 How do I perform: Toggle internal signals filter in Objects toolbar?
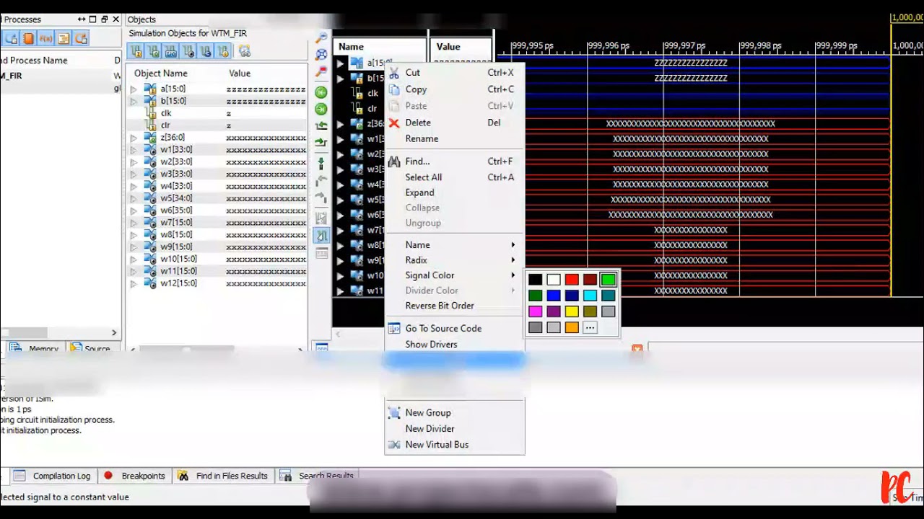pyautogui.click(x=188, y=51)
